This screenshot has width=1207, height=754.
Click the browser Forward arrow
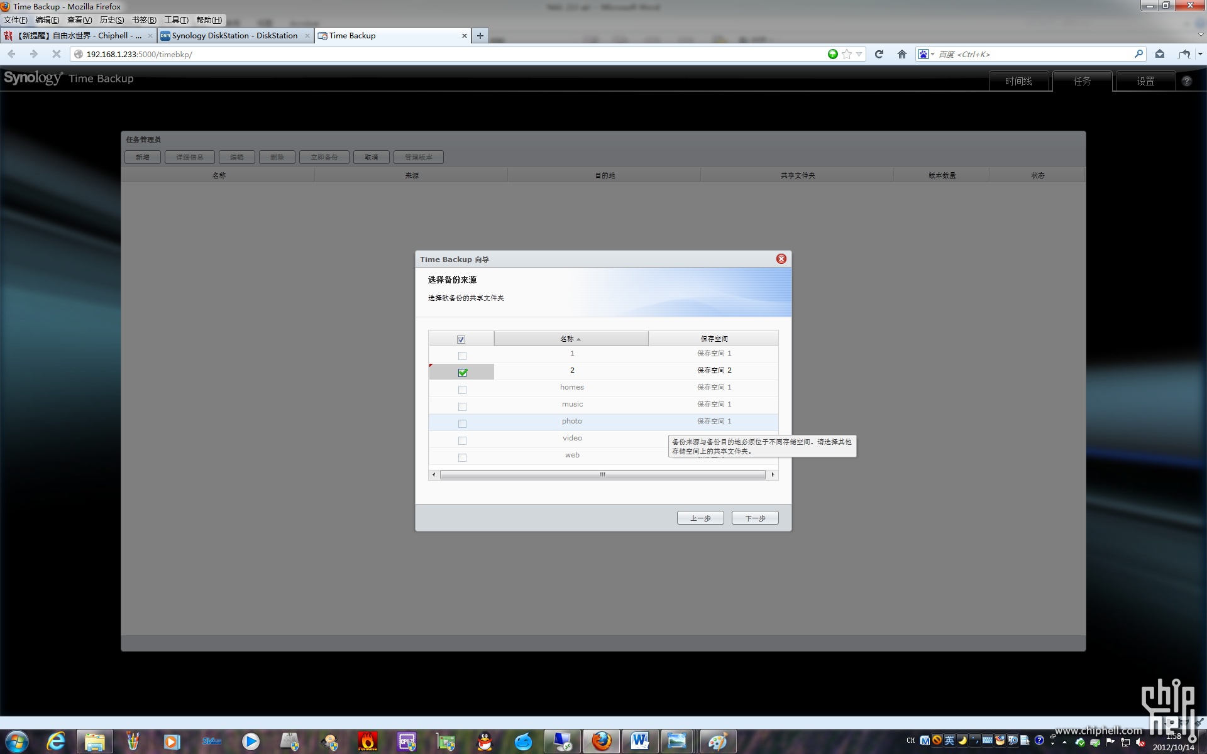pos(34,54)
